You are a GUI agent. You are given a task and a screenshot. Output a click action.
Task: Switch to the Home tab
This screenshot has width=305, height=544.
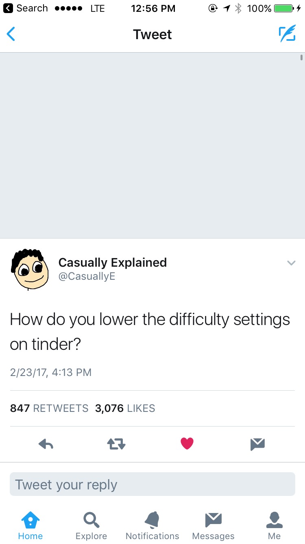pos(30,526)
